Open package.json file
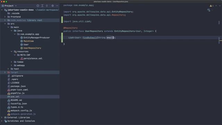222x125 pixels. (x=18, y=86)
